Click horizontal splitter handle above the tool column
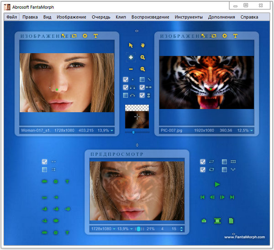This screenshot has height=250, width=274. pos(137,31)
